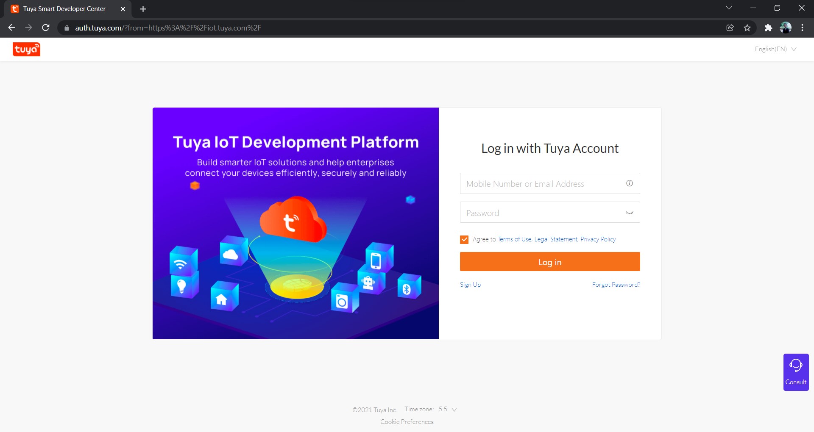Bookmark this page with star icon

point(747,28)
